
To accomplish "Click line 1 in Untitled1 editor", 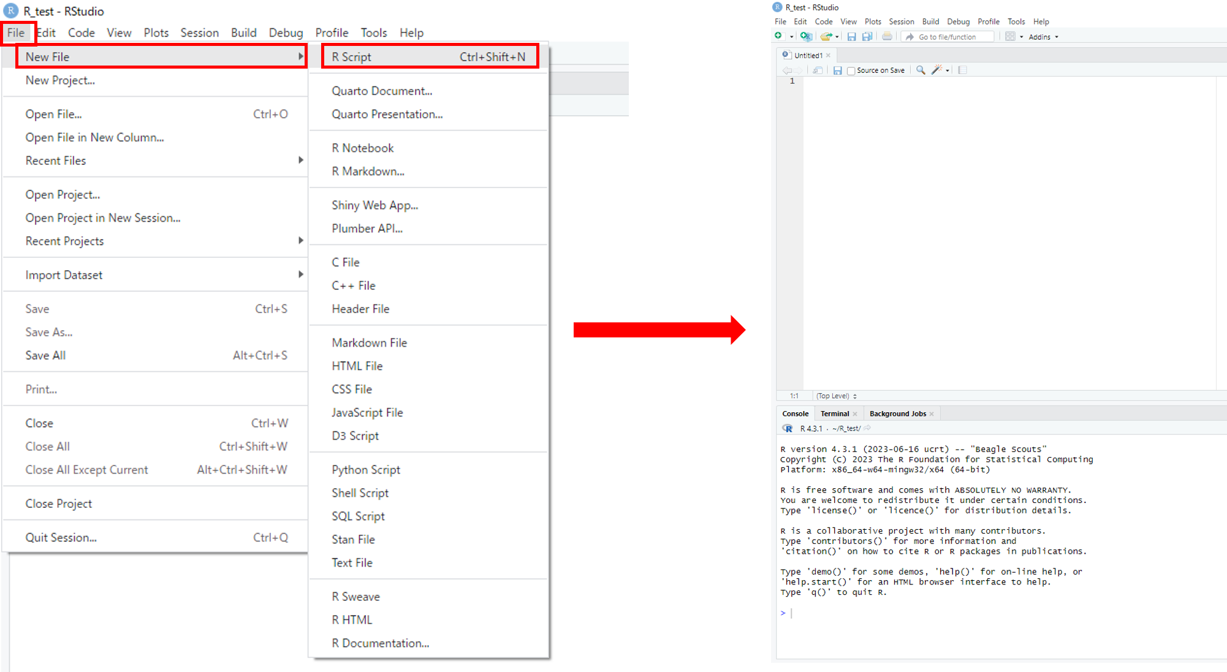I will pos(1009,81).
